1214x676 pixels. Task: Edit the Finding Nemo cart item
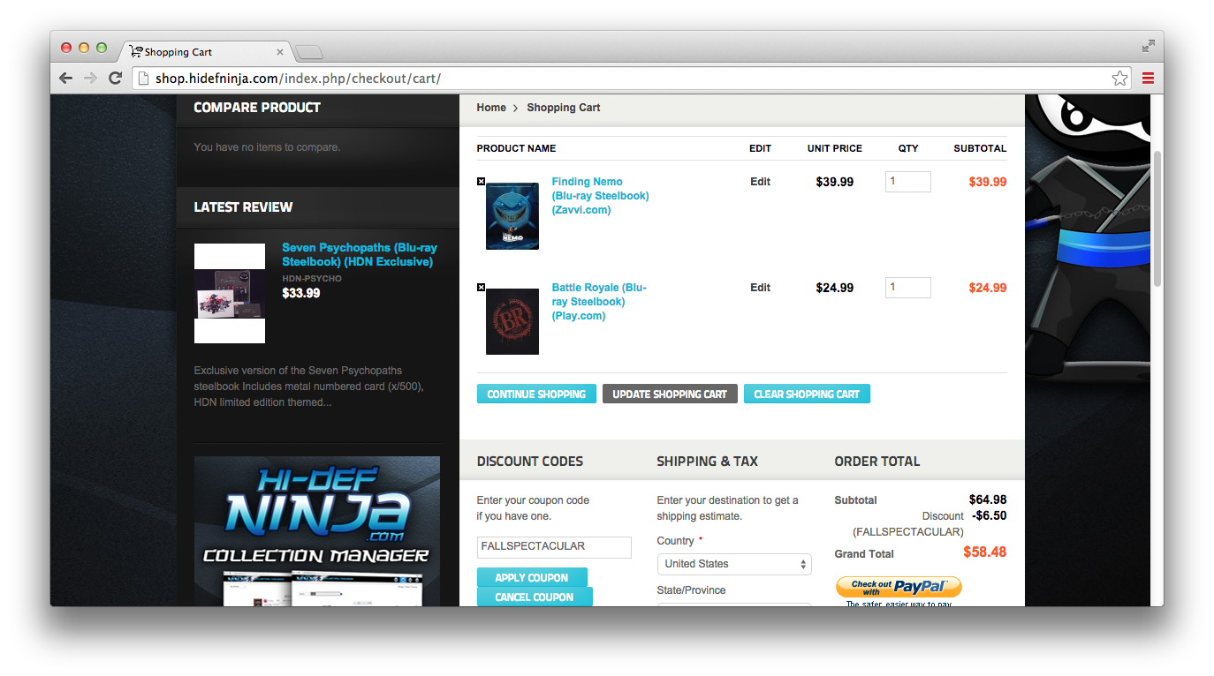760,182
